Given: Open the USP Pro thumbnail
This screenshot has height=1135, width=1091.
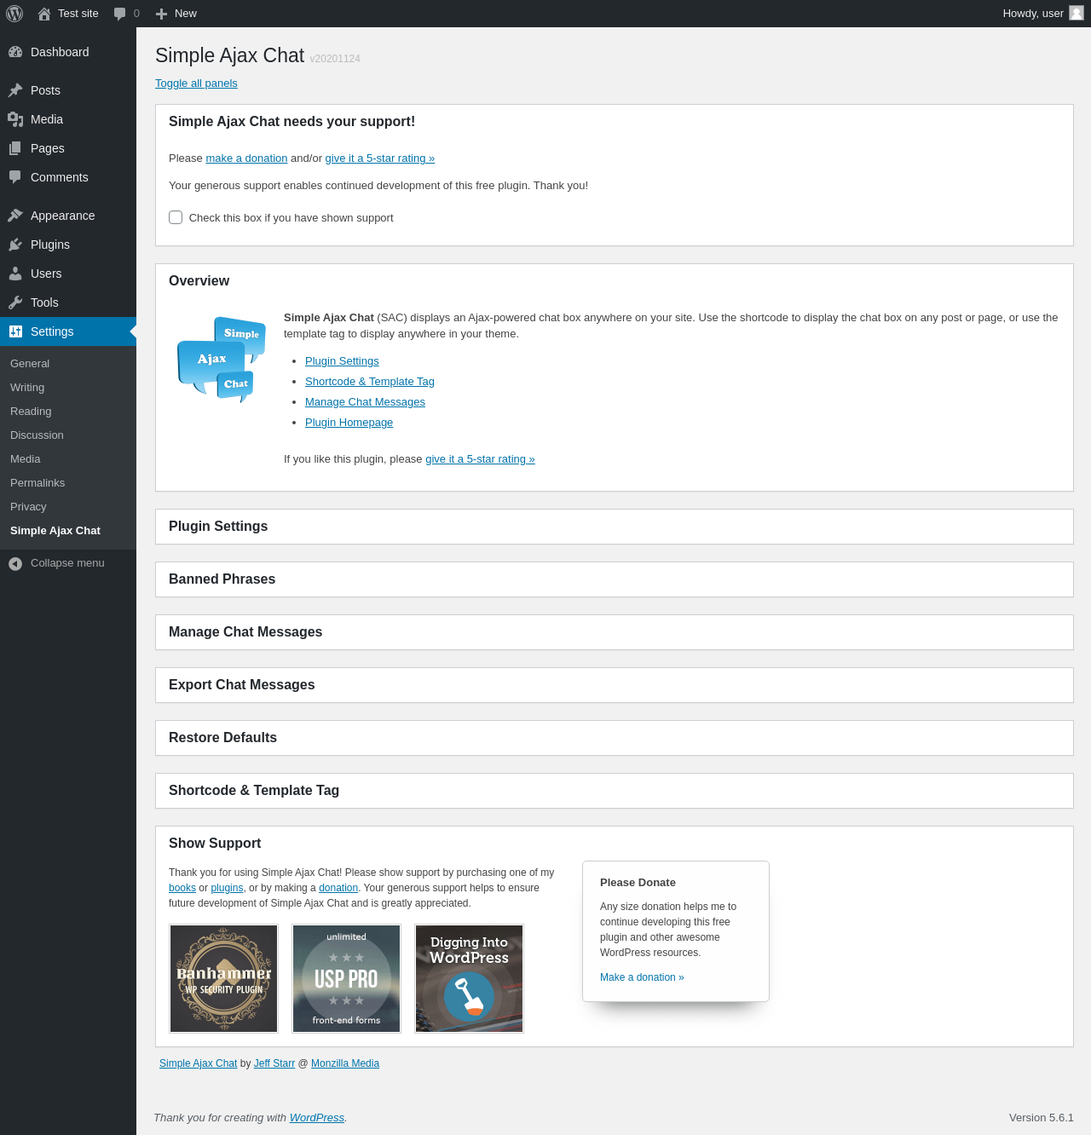Looking at the screenshot, I should point(346,978).
